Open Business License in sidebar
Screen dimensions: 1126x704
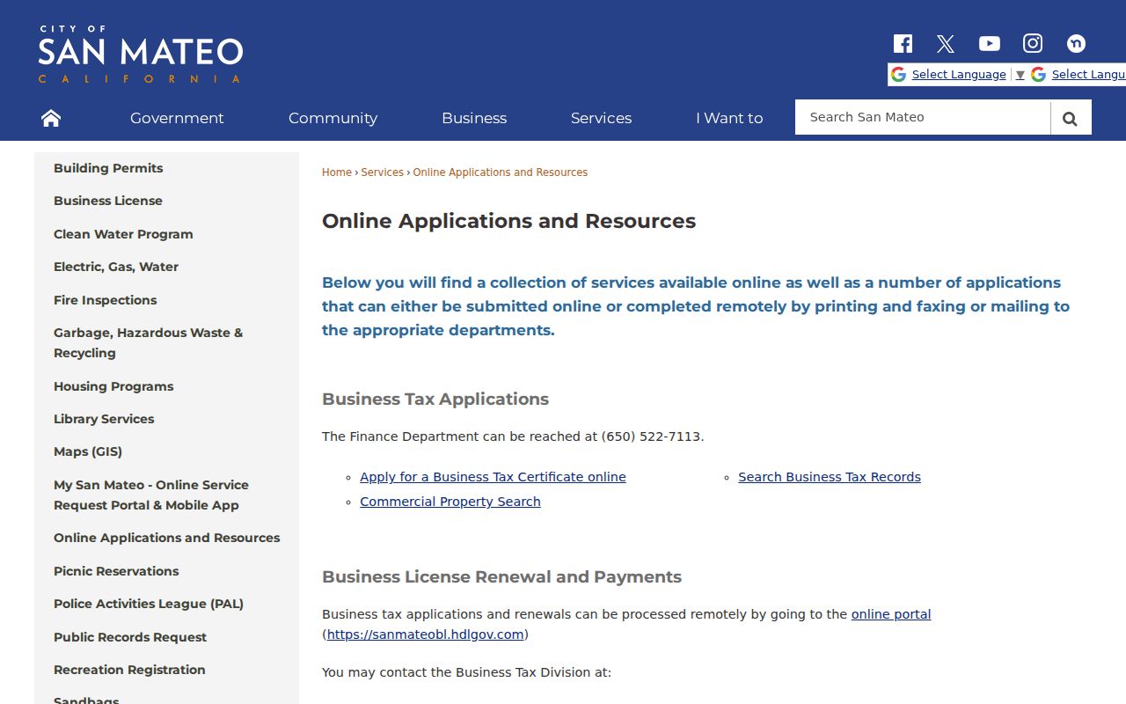(108, 201)
